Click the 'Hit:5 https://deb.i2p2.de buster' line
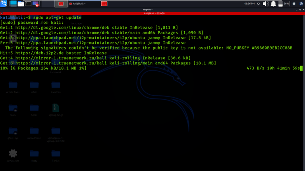This screenshot has width=305, height=171. tap(54, 53)
